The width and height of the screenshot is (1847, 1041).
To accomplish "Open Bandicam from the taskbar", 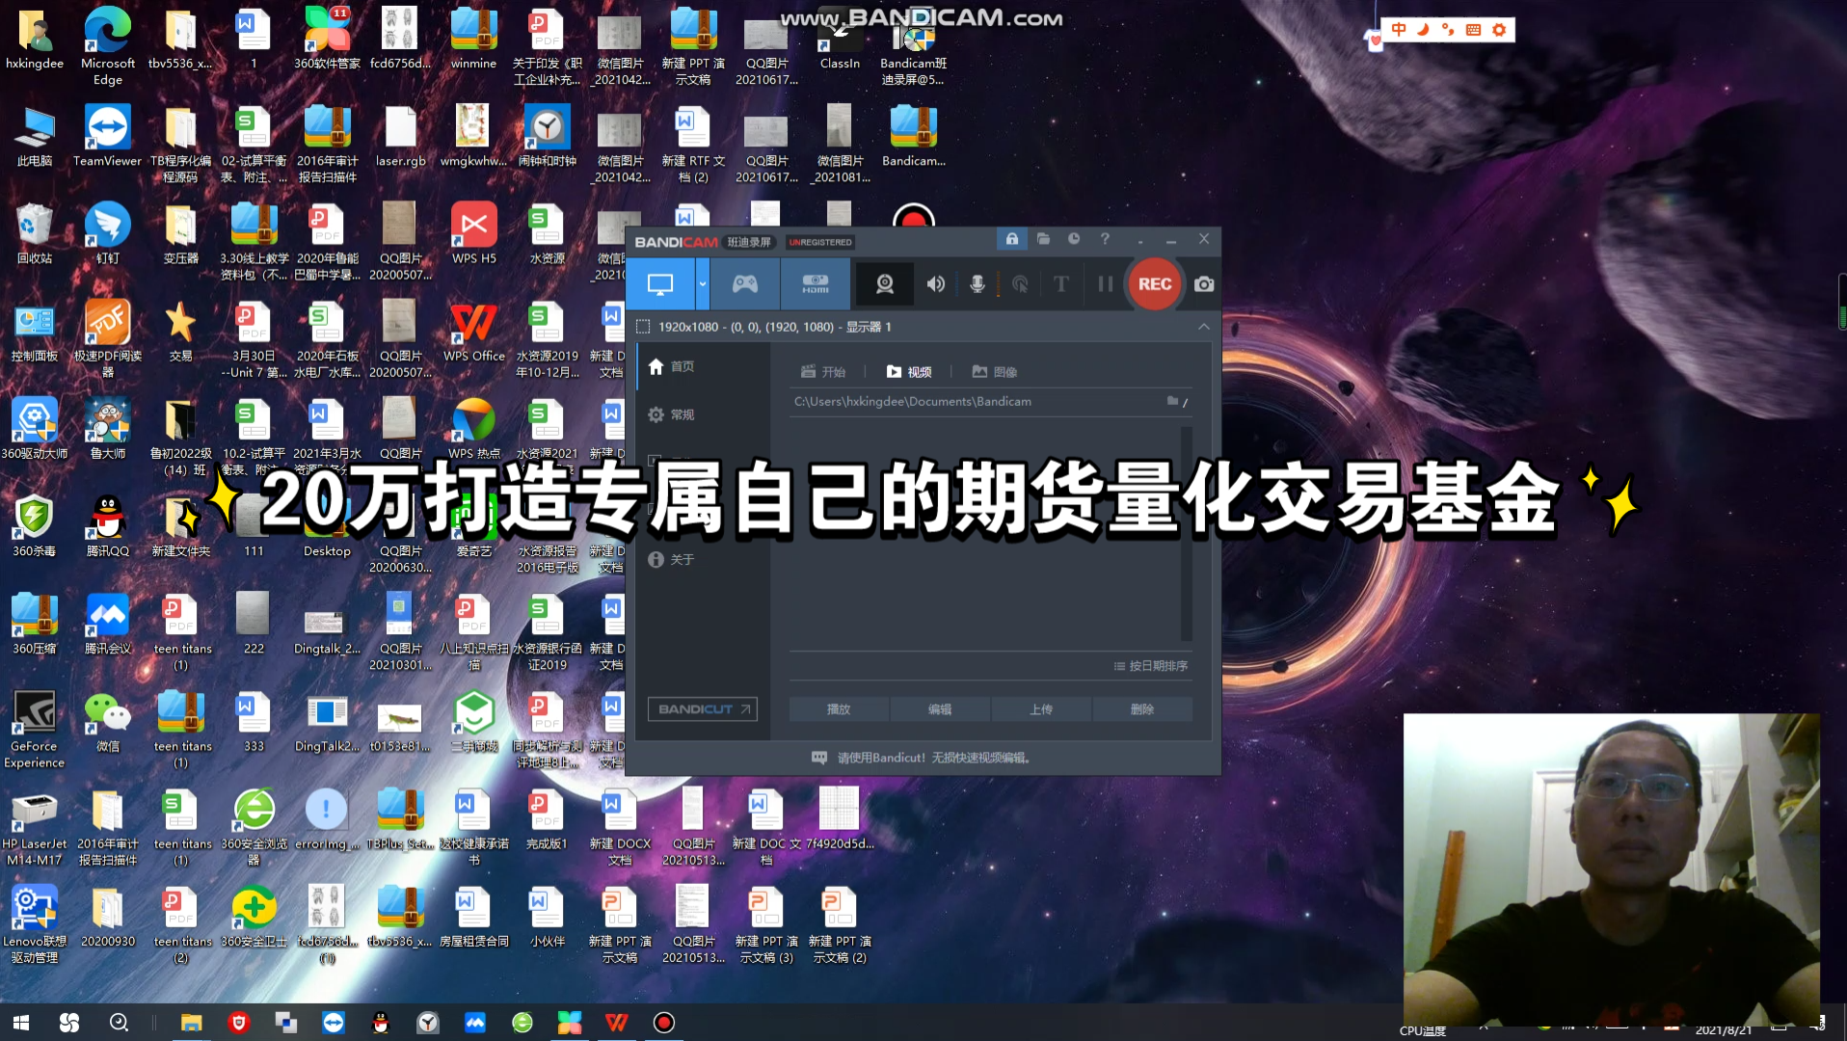I will (x=663, y=1023).
